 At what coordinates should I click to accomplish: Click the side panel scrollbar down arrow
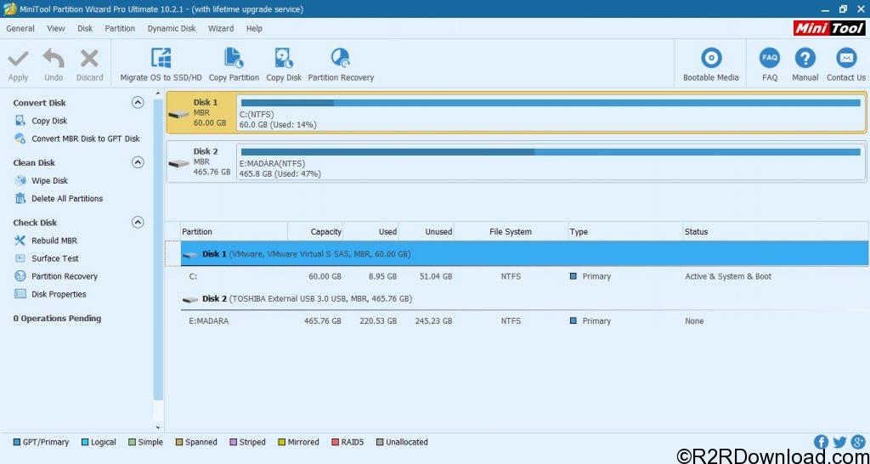point(158,428)
